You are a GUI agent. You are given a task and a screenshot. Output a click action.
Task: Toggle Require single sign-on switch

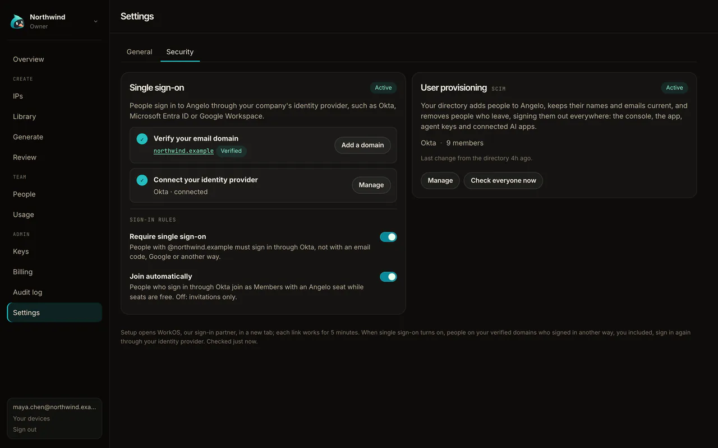(x=388, y=237)
